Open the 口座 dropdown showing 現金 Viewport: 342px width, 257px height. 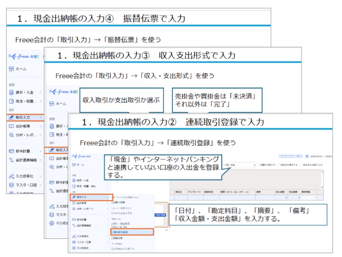click(x=240, y=165)
